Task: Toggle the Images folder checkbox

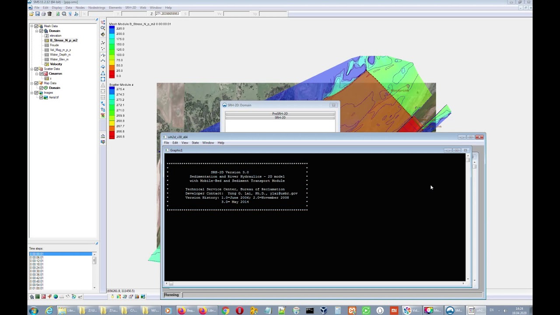Action: (36, 93)
